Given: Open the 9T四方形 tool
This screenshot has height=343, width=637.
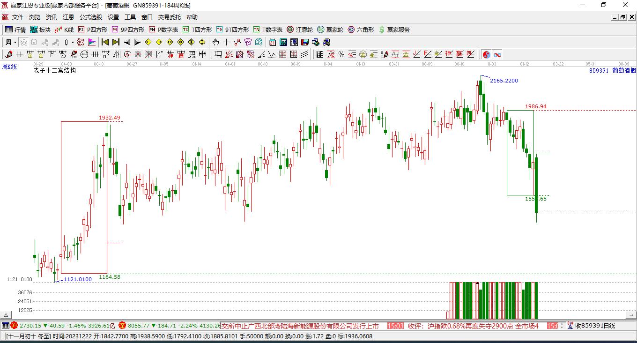Looking at the screenshot, I should click(x=233, y=30).
